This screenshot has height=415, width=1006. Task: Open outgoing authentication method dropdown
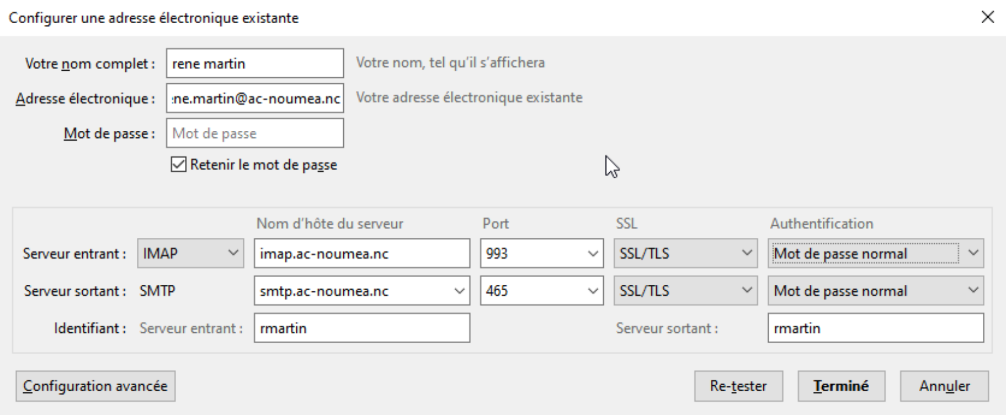(x=875, y=291)
